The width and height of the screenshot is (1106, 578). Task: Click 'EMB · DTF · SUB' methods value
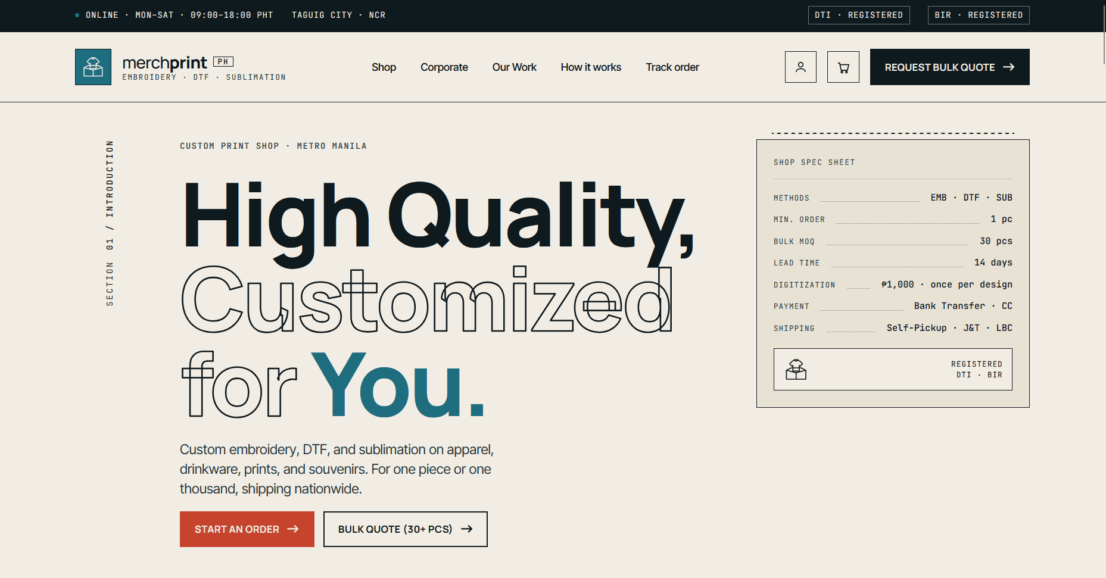971,198
